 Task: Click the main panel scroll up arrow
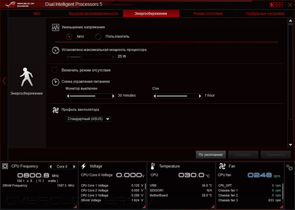pyautogui.click(x=290, y=21)
